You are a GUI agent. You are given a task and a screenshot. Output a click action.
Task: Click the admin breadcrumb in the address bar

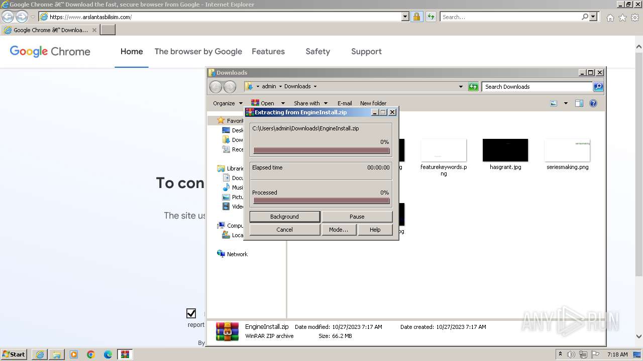[x=269, y=86]
